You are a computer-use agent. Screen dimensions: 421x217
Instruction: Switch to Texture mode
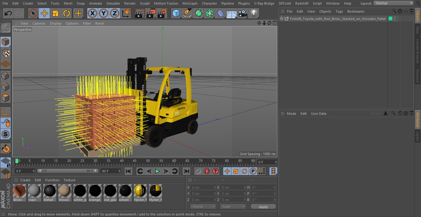pos(6,53)
